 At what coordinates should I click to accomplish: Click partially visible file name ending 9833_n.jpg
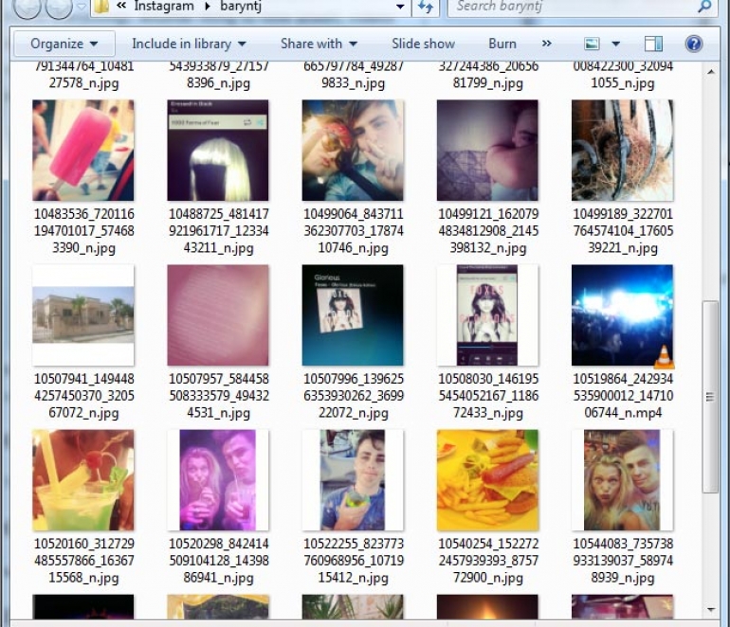(x=354, y=76)
